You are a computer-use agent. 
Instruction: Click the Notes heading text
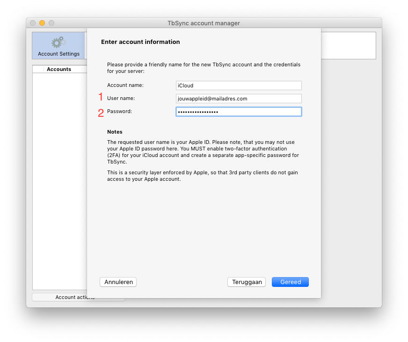[x=115, y=132]
